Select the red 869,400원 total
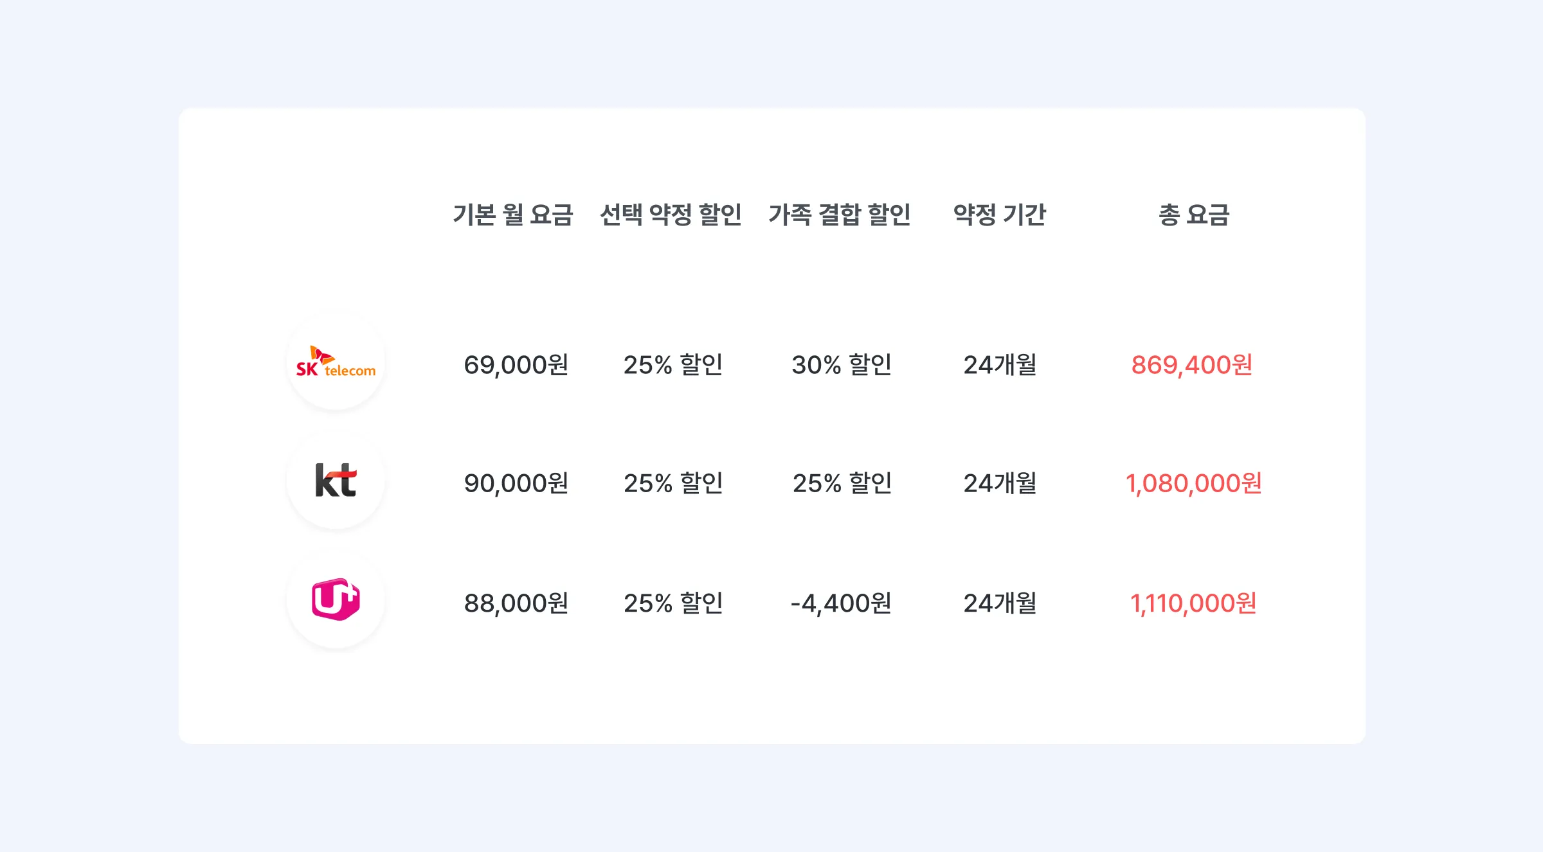The width and height of the screenshot is (1543, 852). point(1192,365)
